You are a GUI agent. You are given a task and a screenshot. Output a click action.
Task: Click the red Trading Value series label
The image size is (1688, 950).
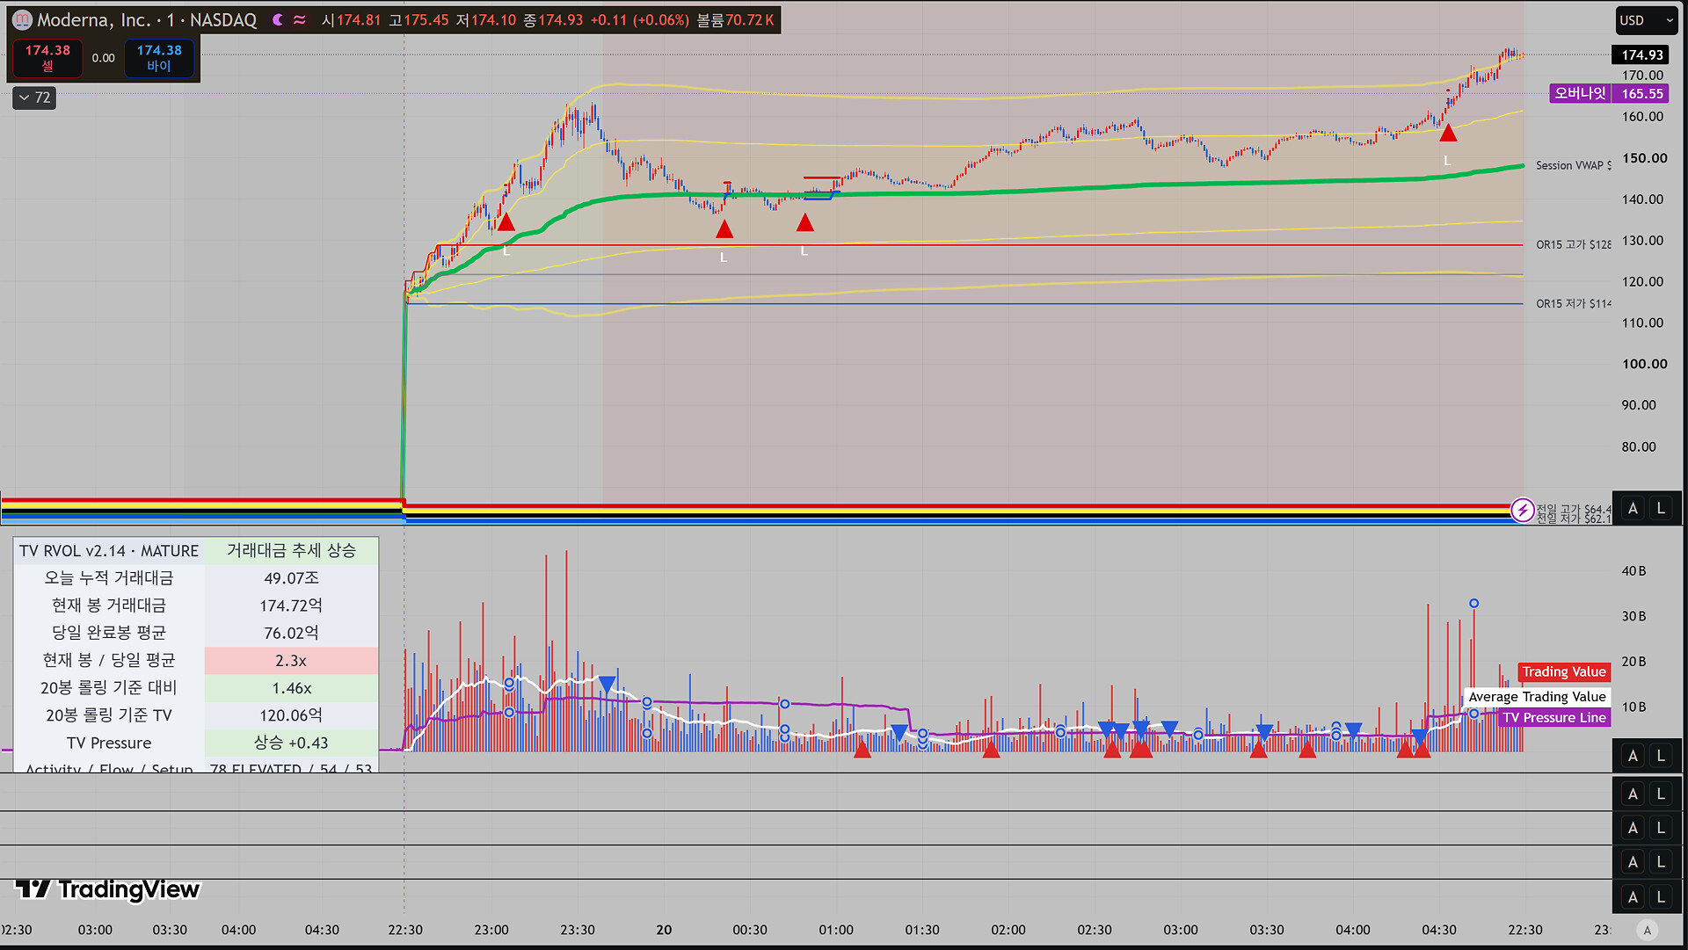[x=1564, y=672]
